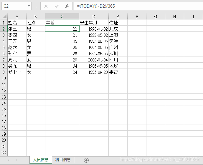Click the 出生年月 header cell
This screenshot has width=203, height=165.
(x=94, y=23)
